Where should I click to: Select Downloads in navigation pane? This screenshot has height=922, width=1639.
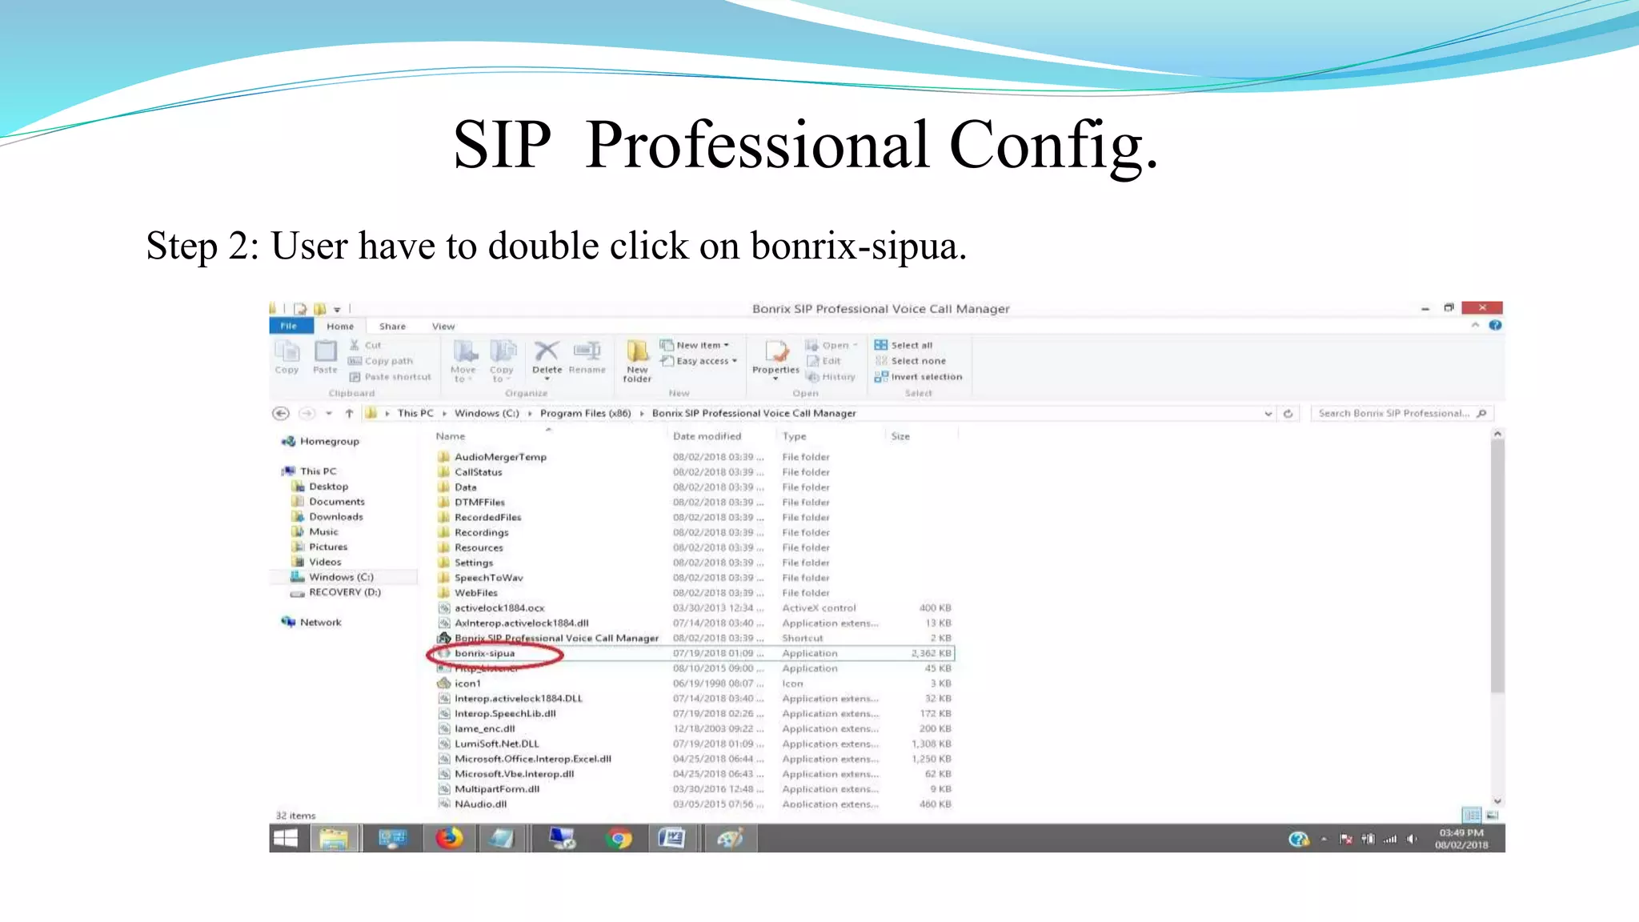pos(327,516)
